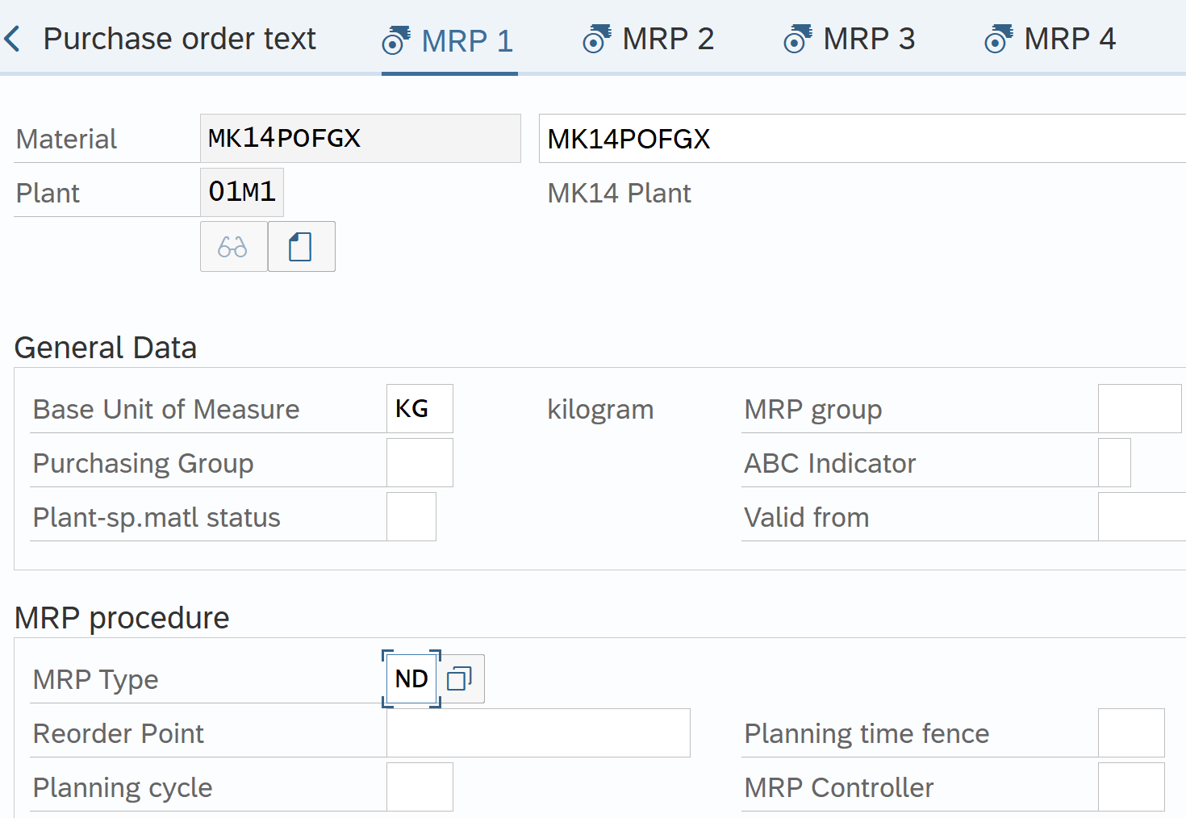This screenshot has height=818, width=1186.
Task: Switch to the Purchase order text tab
Action: (179, 39)
